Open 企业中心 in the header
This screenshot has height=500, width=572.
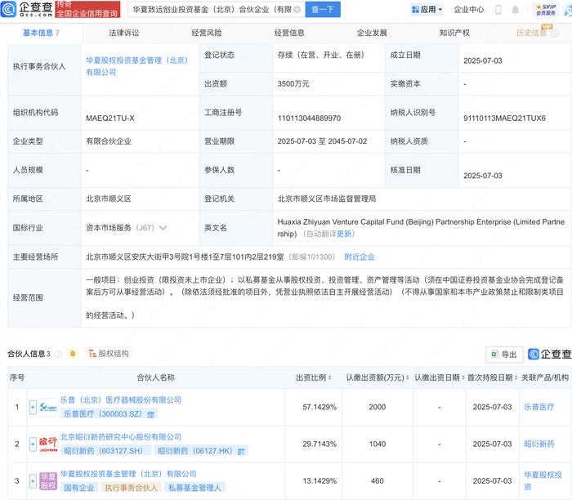(x=469, y=10)
